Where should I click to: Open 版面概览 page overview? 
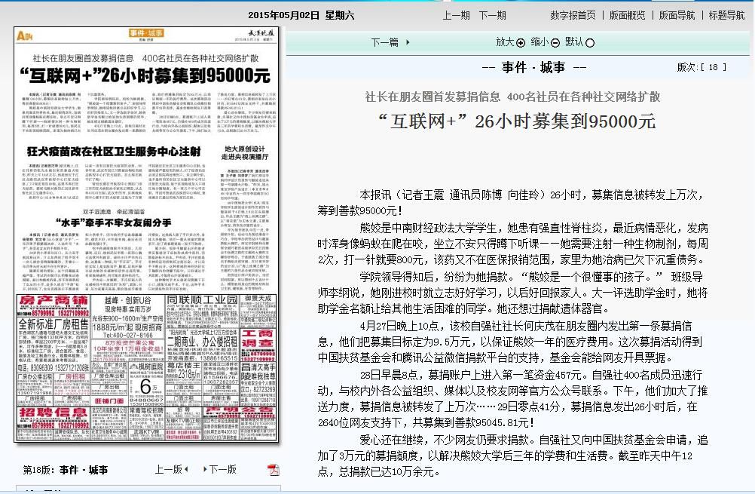pyautogui.click(x=627, y=15)
